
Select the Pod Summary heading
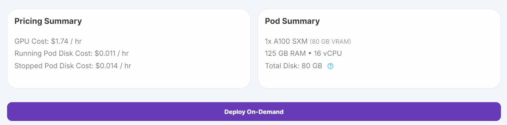click(292, 21)
